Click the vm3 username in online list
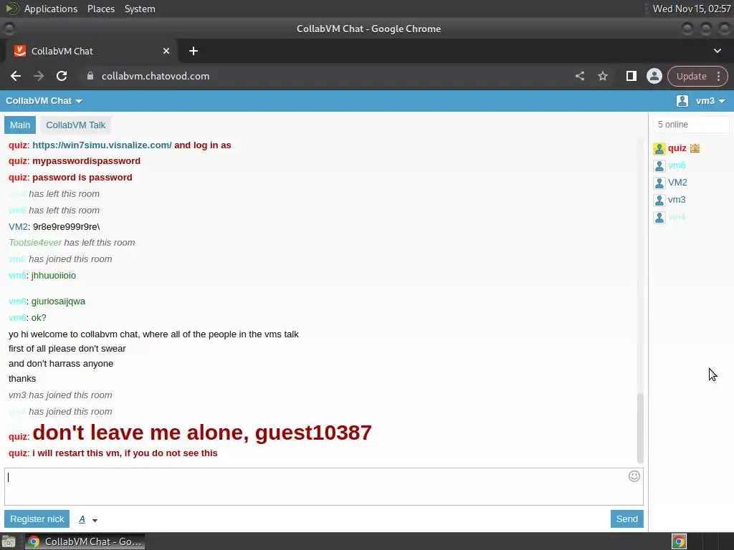 [677, 200]
